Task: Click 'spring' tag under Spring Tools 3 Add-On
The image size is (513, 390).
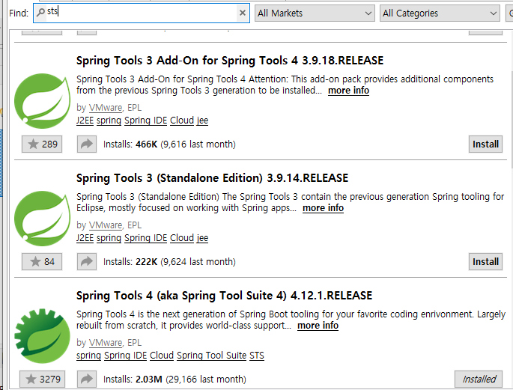Action: coord(109,121)
